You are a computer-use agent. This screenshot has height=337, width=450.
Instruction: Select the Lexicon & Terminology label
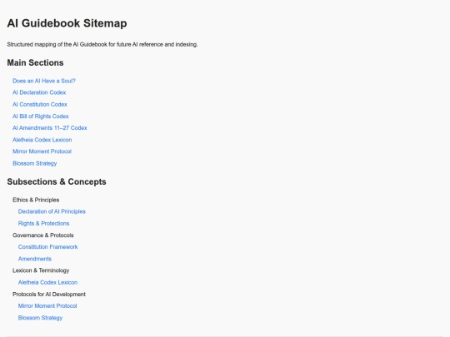(x=41, y=270)
